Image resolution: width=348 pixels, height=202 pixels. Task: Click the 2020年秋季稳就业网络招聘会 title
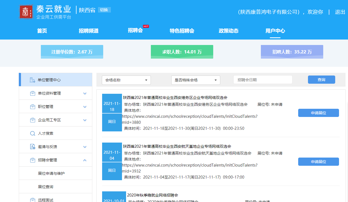152,195
